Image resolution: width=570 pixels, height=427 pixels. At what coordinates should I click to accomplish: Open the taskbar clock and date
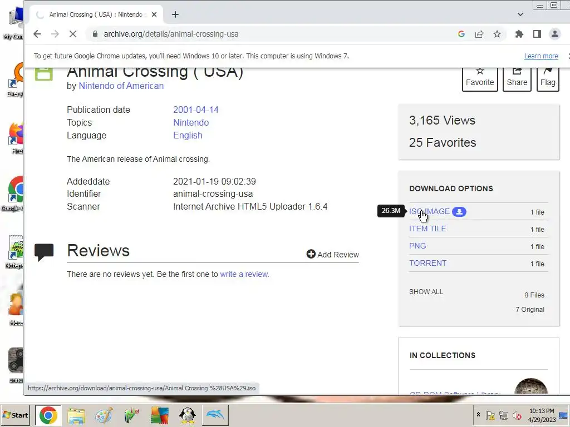pyautogui.click(x=542, y=415)
